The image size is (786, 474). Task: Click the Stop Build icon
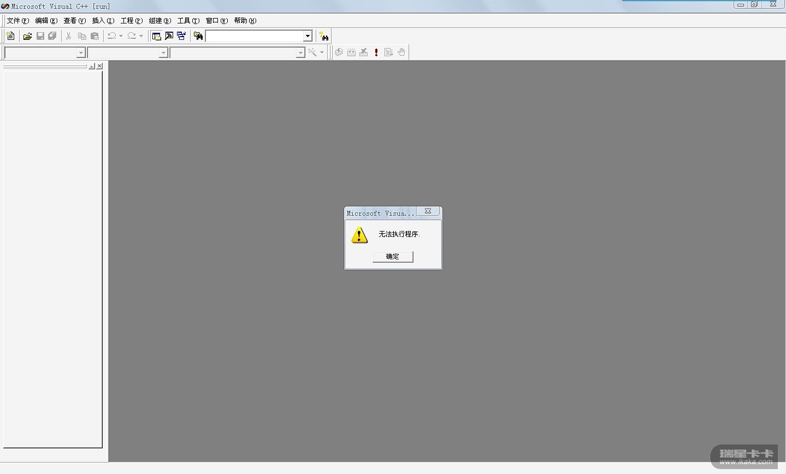pos(364,52)
